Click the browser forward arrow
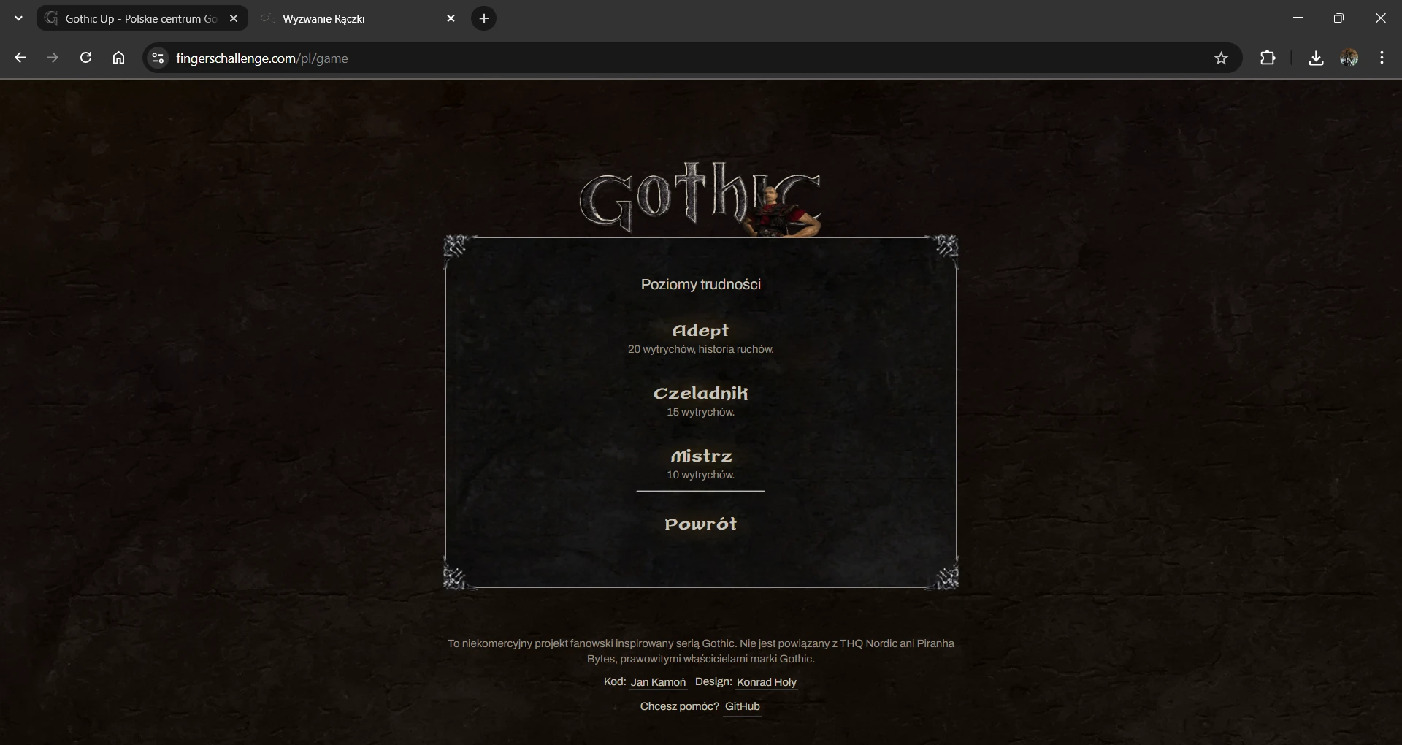Viewport: 1402px width, 745px height. (x=53, y=58)
